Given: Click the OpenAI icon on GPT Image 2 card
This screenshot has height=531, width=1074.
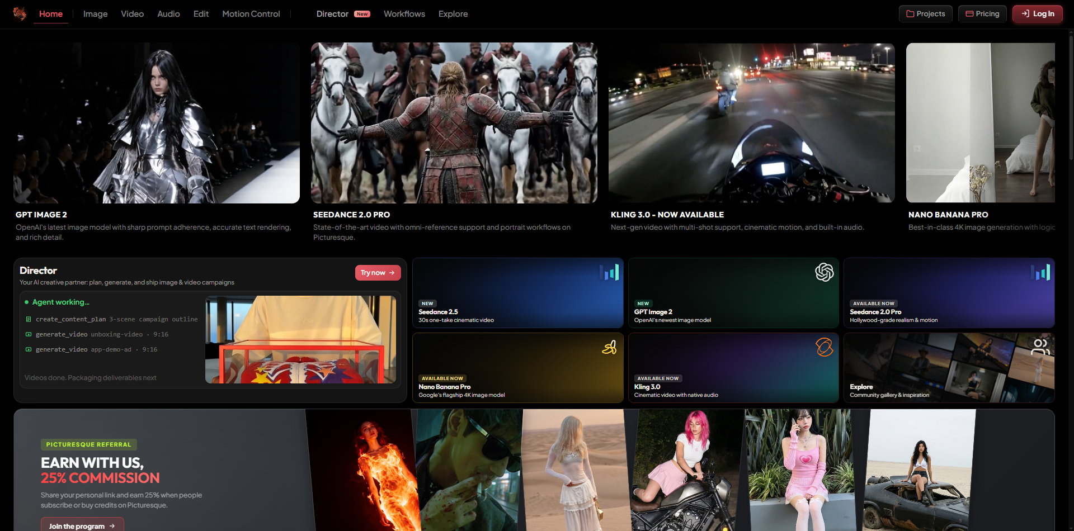Looking at the screenshot, I should [824, 272].
